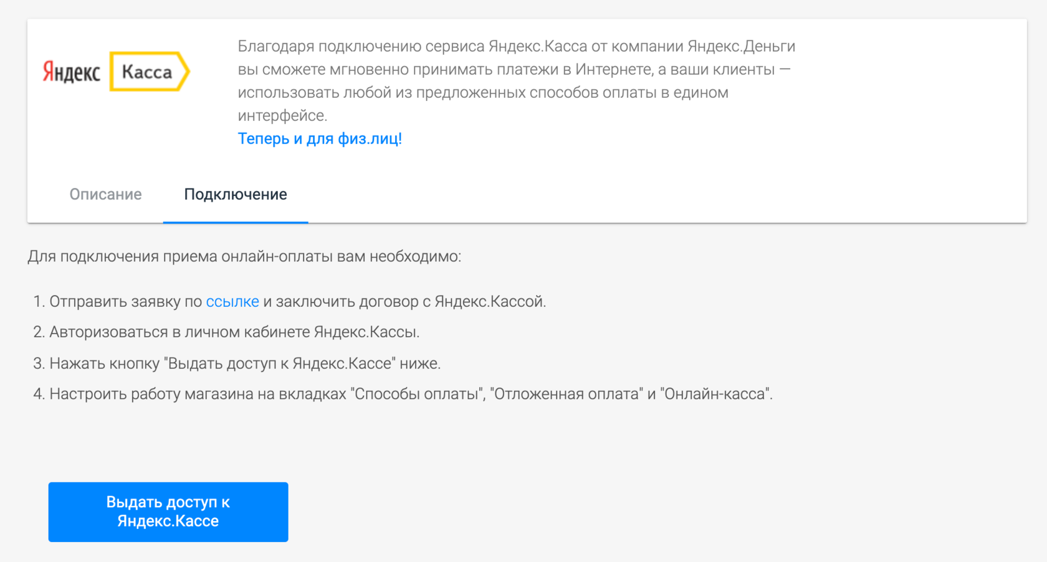Open the "Теперь и для физ.лиц!" link
The image size is (1047, 562).
tap(320, 139)
